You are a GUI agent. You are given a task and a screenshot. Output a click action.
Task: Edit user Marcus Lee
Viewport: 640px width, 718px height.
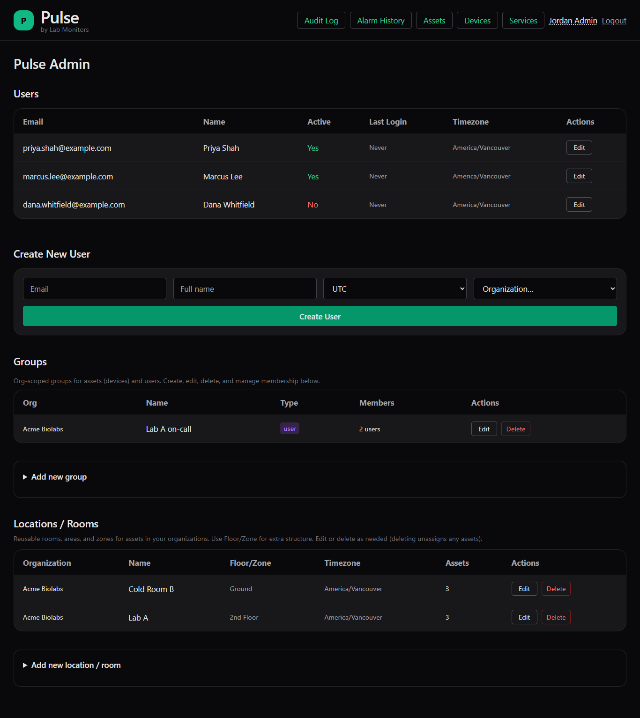pos(579,176)
